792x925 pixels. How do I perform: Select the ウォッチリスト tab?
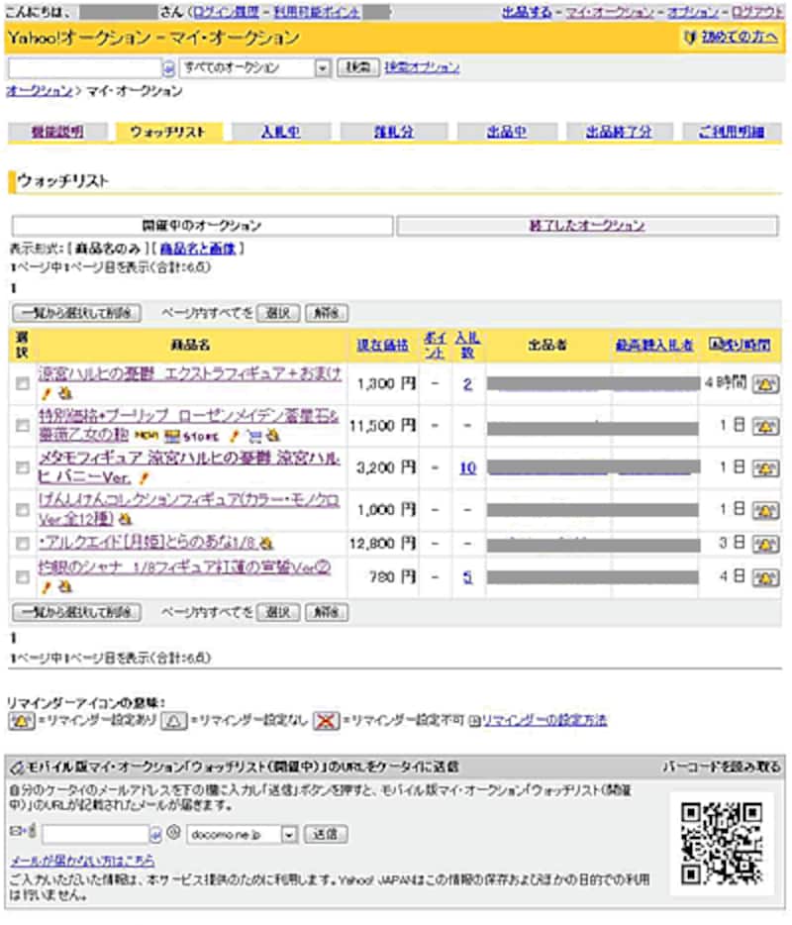click(x=167, y=132)
